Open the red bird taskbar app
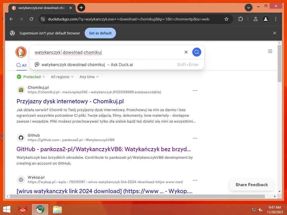Image resolution: width=287 pixels, height=215 pixels. 23,209
